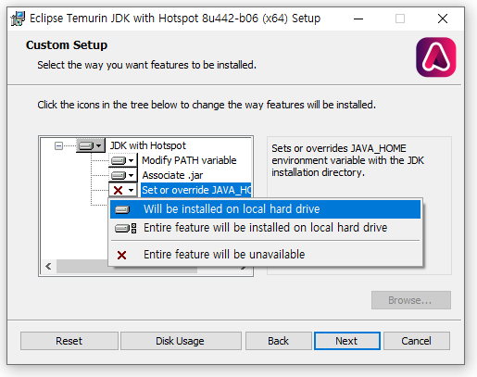Open install options for Modify PATH variable
This screenshot has width=477, height=377.
click(122, 160)
